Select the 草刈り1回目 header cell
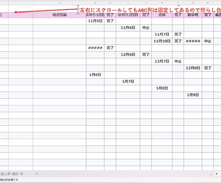 click(x=95, y=15)
